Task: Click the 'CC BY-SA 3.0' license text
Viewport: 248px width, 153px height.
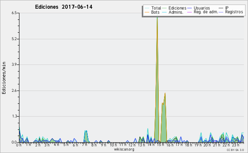Action: (x=235, y=150)
